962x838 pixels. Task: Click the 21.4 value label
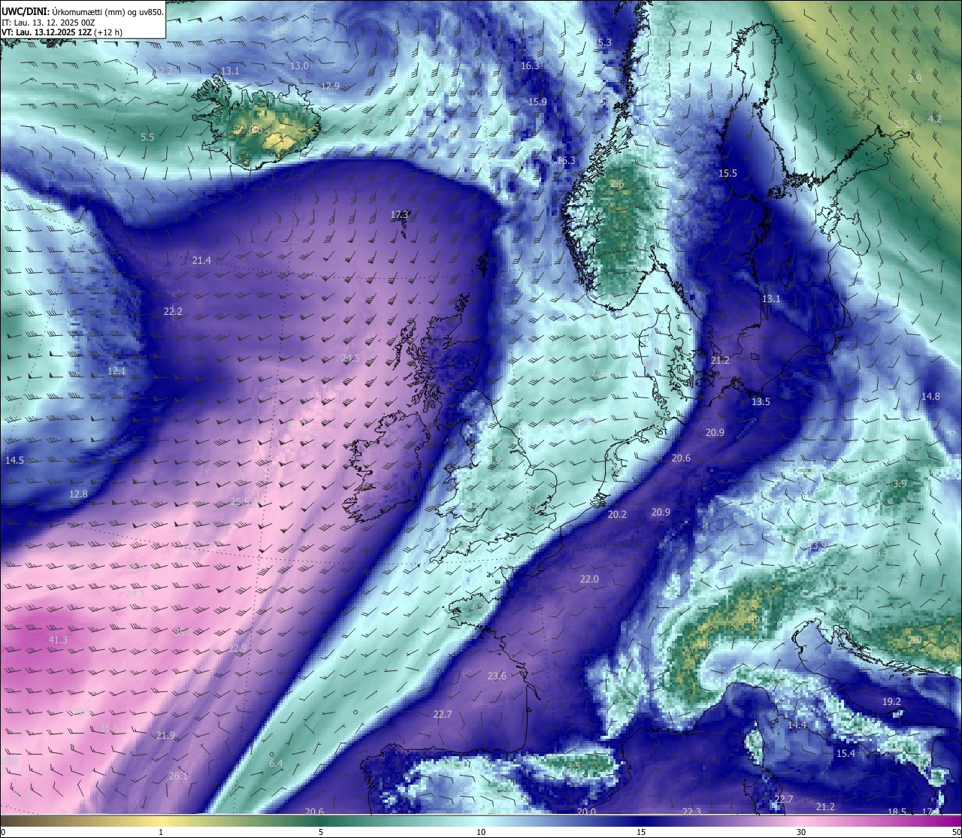tap(201, 260)
